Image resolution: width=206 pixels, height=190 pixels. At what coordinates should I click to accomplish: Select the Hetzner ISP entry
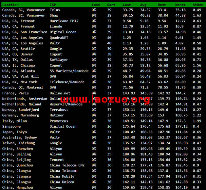[56, 115]
